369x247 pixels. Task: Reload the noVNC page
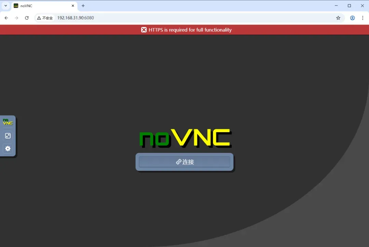27,18
